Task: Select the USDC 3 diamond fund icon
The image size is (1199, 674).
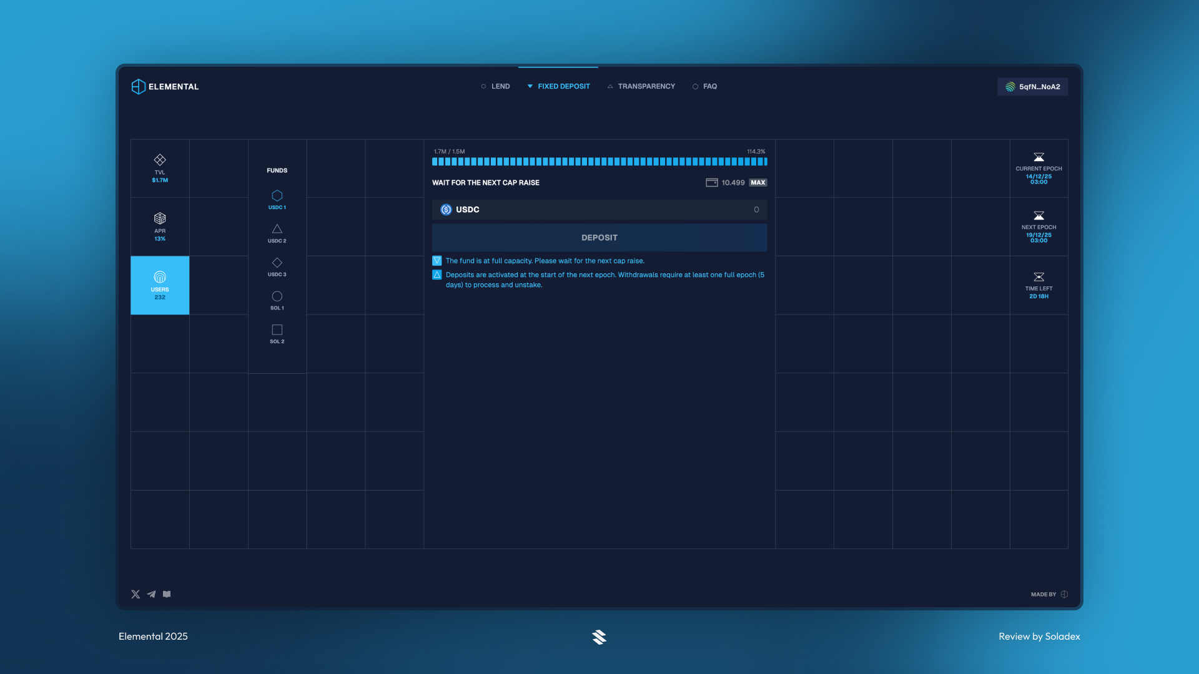Action: tap(277, 263)
